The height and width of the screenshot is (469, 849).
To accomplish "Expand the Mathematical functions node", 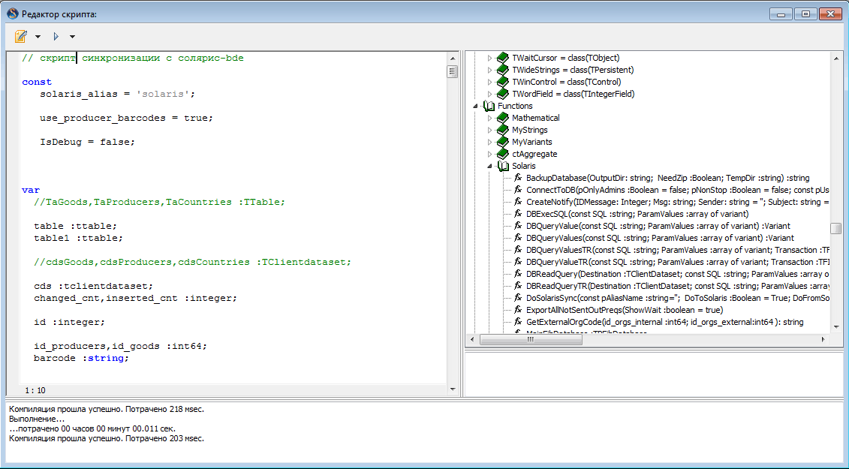I will pyautogui.click(x=489, y=118).
